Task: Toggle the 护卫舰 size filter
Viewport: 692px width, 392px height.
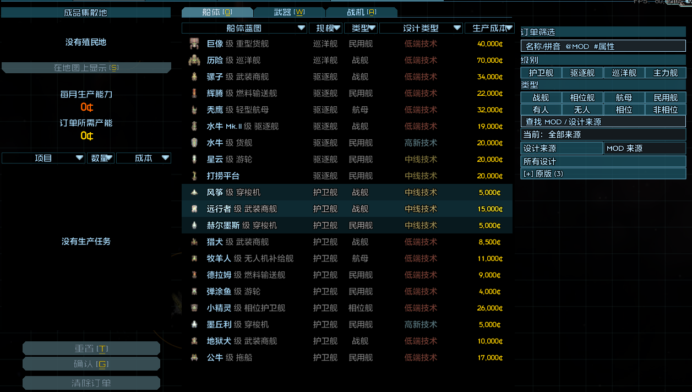Action: 541,72
